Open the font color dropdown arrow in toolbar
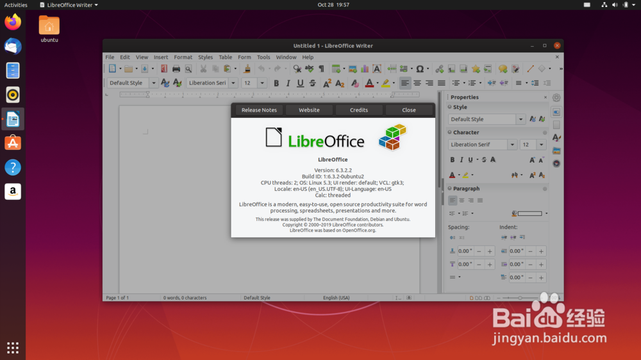The height and width of the screenshot is (360, 641). [x=378, y=83]
